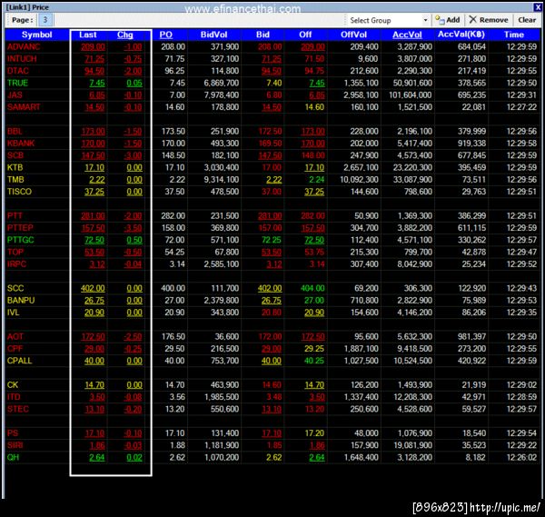Select the INTUCH symbol

pyautogui.click(x=22, y=59)
